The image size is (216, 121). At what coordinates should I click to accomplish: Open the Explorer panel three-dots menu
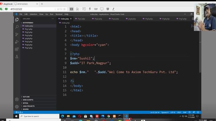[53, 19]
